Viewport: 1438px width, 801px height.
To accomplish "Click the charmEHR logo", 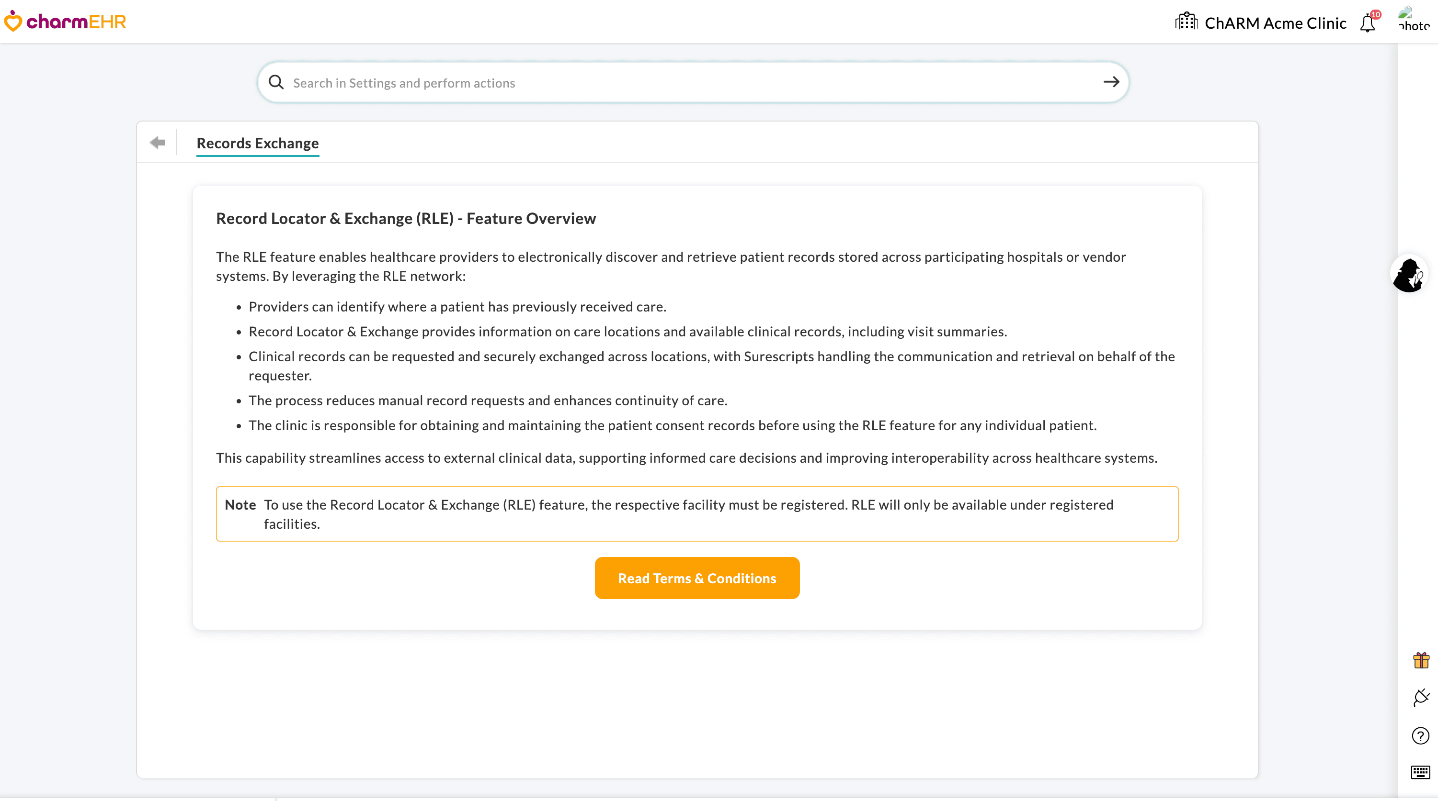I will (65, 22).
